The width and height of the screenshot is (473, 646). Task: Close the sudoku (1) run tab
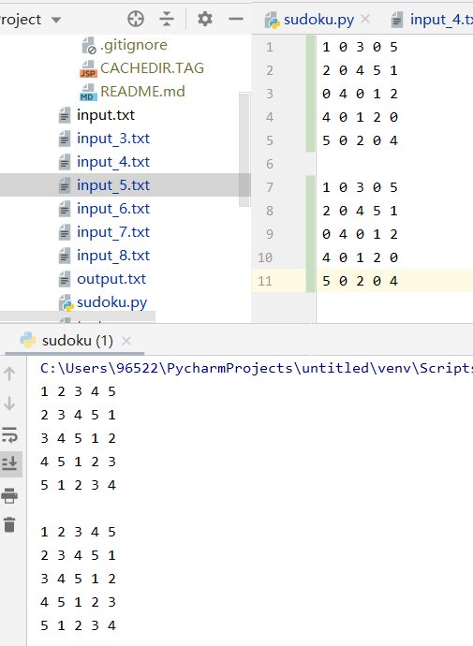(126, 341)
